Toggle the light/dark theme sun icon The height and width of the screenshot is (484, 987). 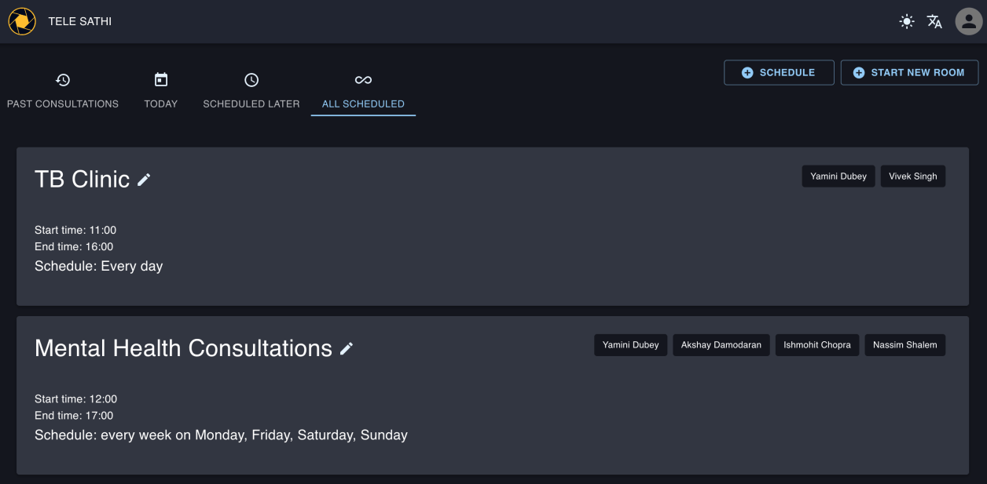(907, 22)
